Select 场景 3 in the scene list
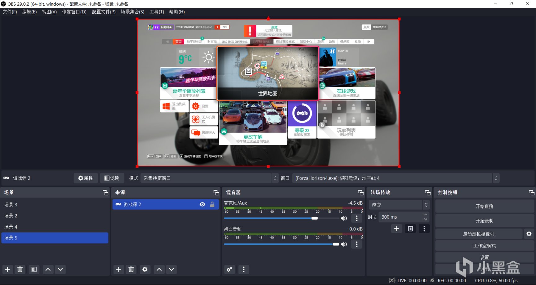536x285 pixels. coord(55,205)
